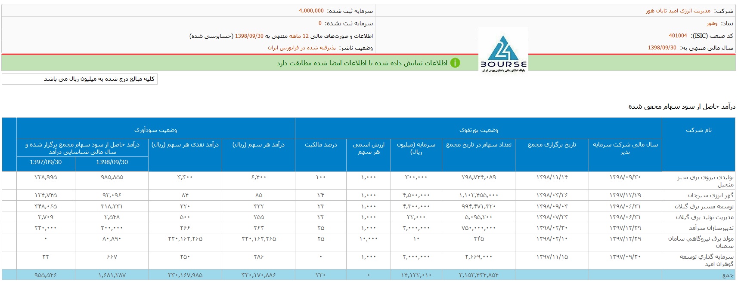Click the Bourse24 logo
The width and height of the screenshot is (738, 281).
[x=503, y=51]
